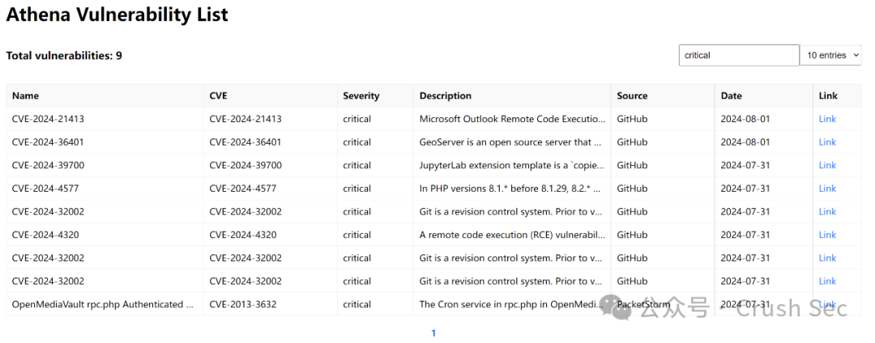The width and height of the screenshot is (875, 343).
Task: Open the link for CVE-2024-21413
Action: [x=827, y=119]
